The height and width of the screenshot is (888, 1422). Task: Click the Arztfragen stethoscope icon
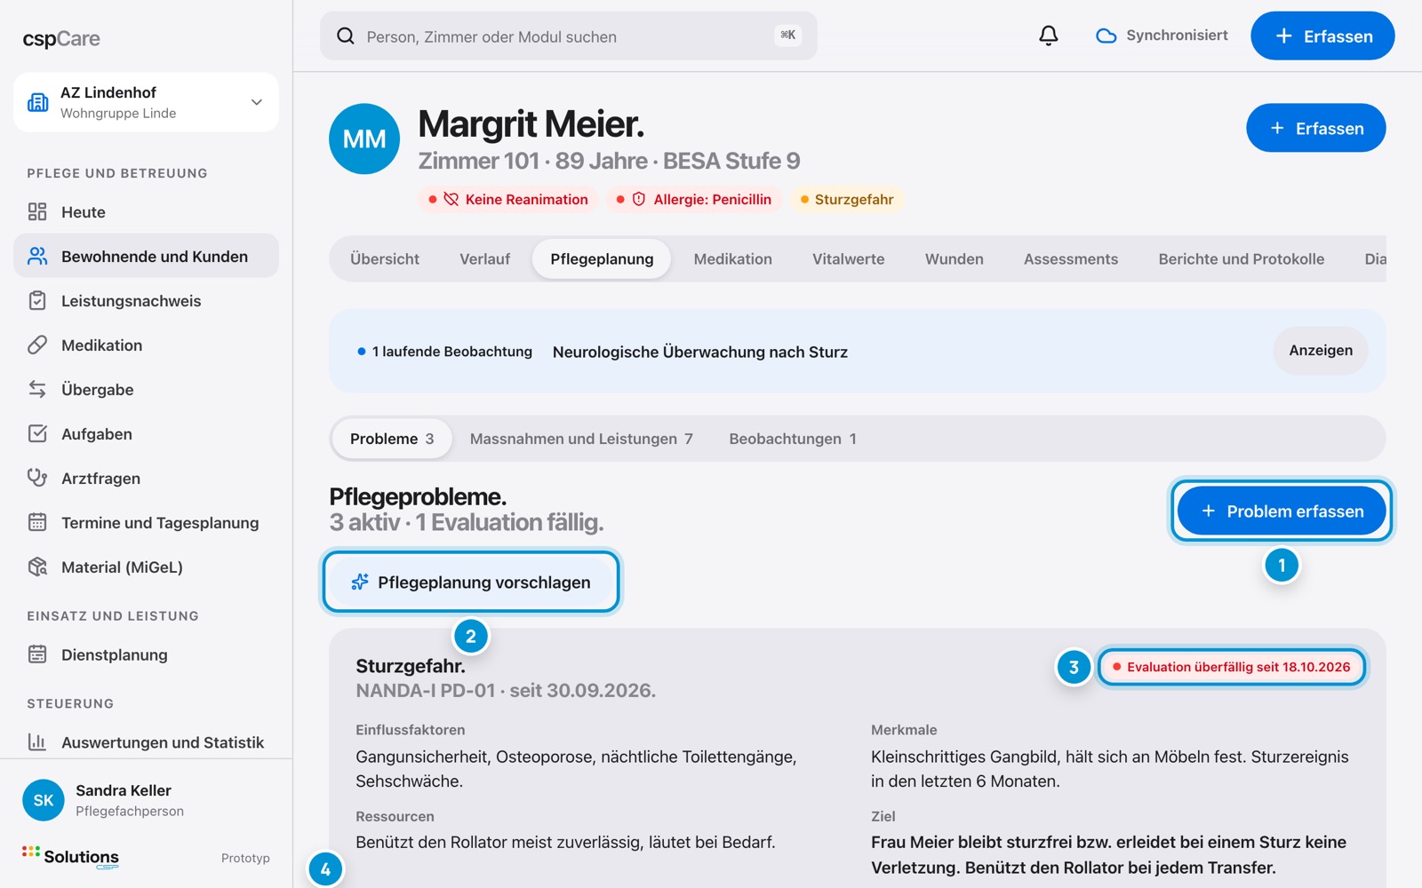(x=37, y=478)
